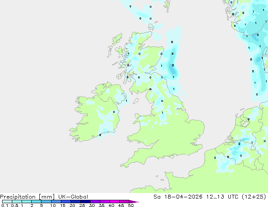Click the 25 to 30 mm dark navy swatch

coord(85,202)
